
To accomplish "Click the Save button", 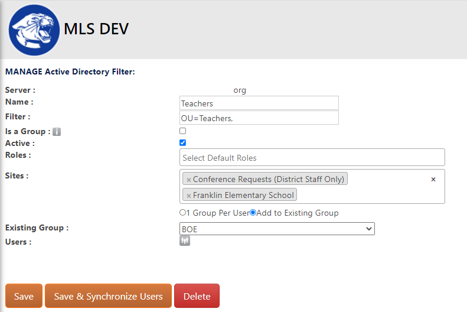I will tap(24, 296).
